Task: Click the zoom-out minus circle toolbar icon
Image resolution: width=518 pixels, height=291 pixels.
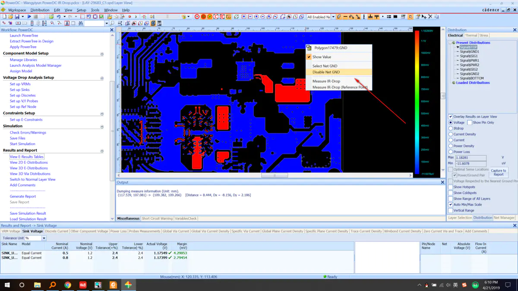Action: pyautogui.click(x=262, y=17)
